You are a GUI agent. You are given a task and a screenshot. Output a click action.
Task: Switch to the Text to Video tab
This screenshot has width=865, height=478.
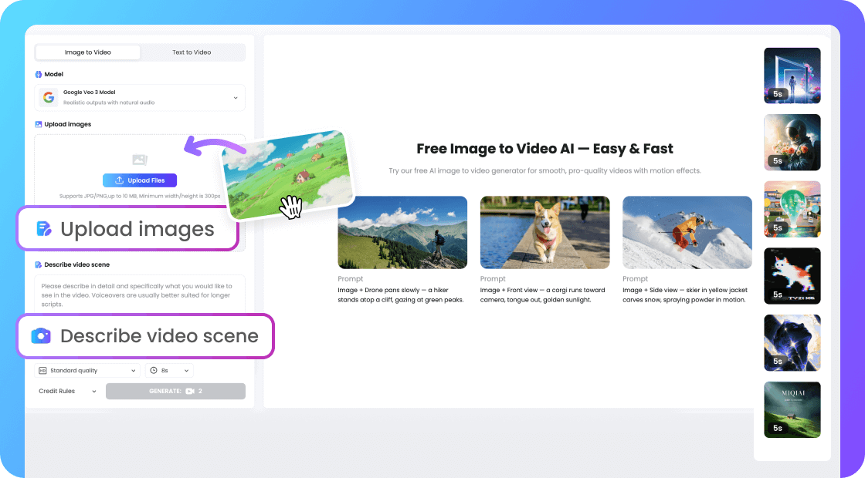click(x=192, y=52)
